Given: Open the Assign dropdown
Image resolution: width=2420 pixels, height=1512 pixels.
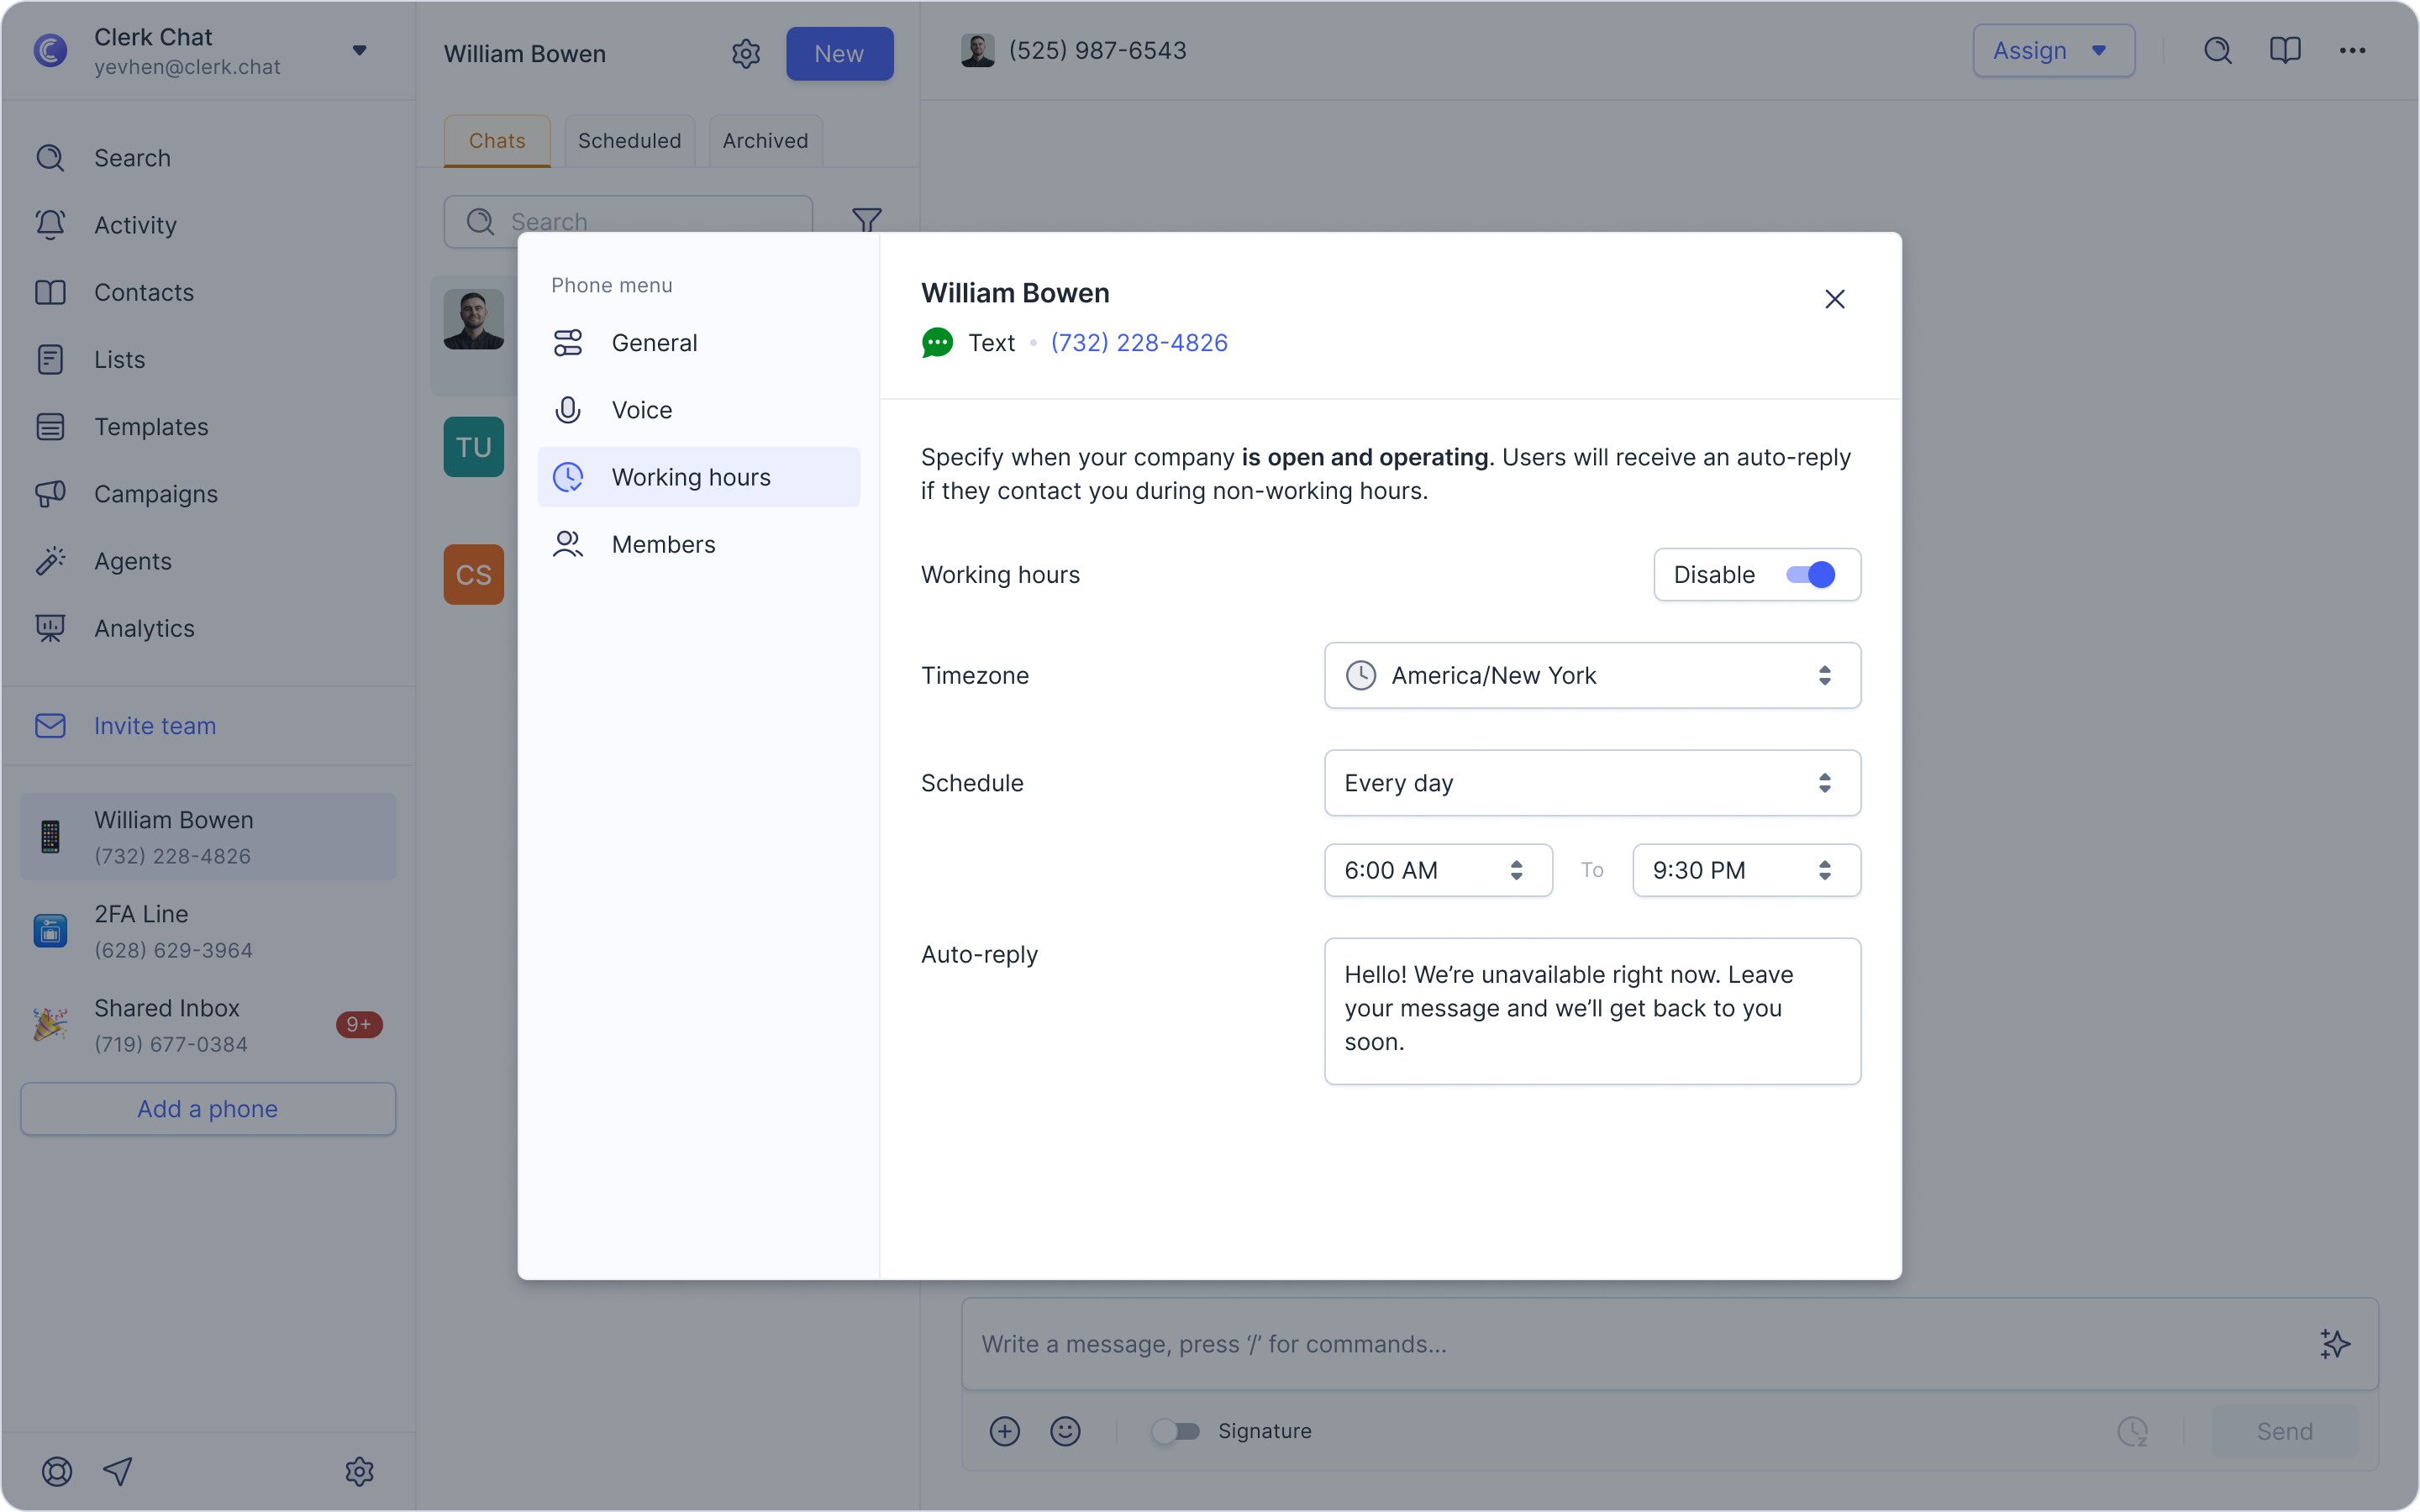Looking at the screenshot, I should pyautogui.click(x=2054, y=50).
